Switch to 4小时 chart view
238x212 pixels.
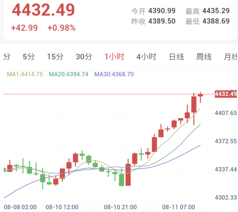146,57
